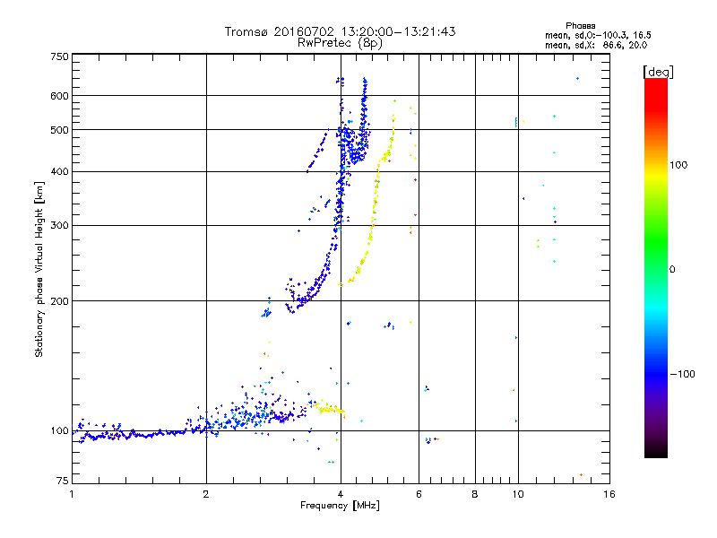Click the colorbar tick label '-100'
Image resolution: width=717 pixels, height=538 pixels.
(682, 374)
